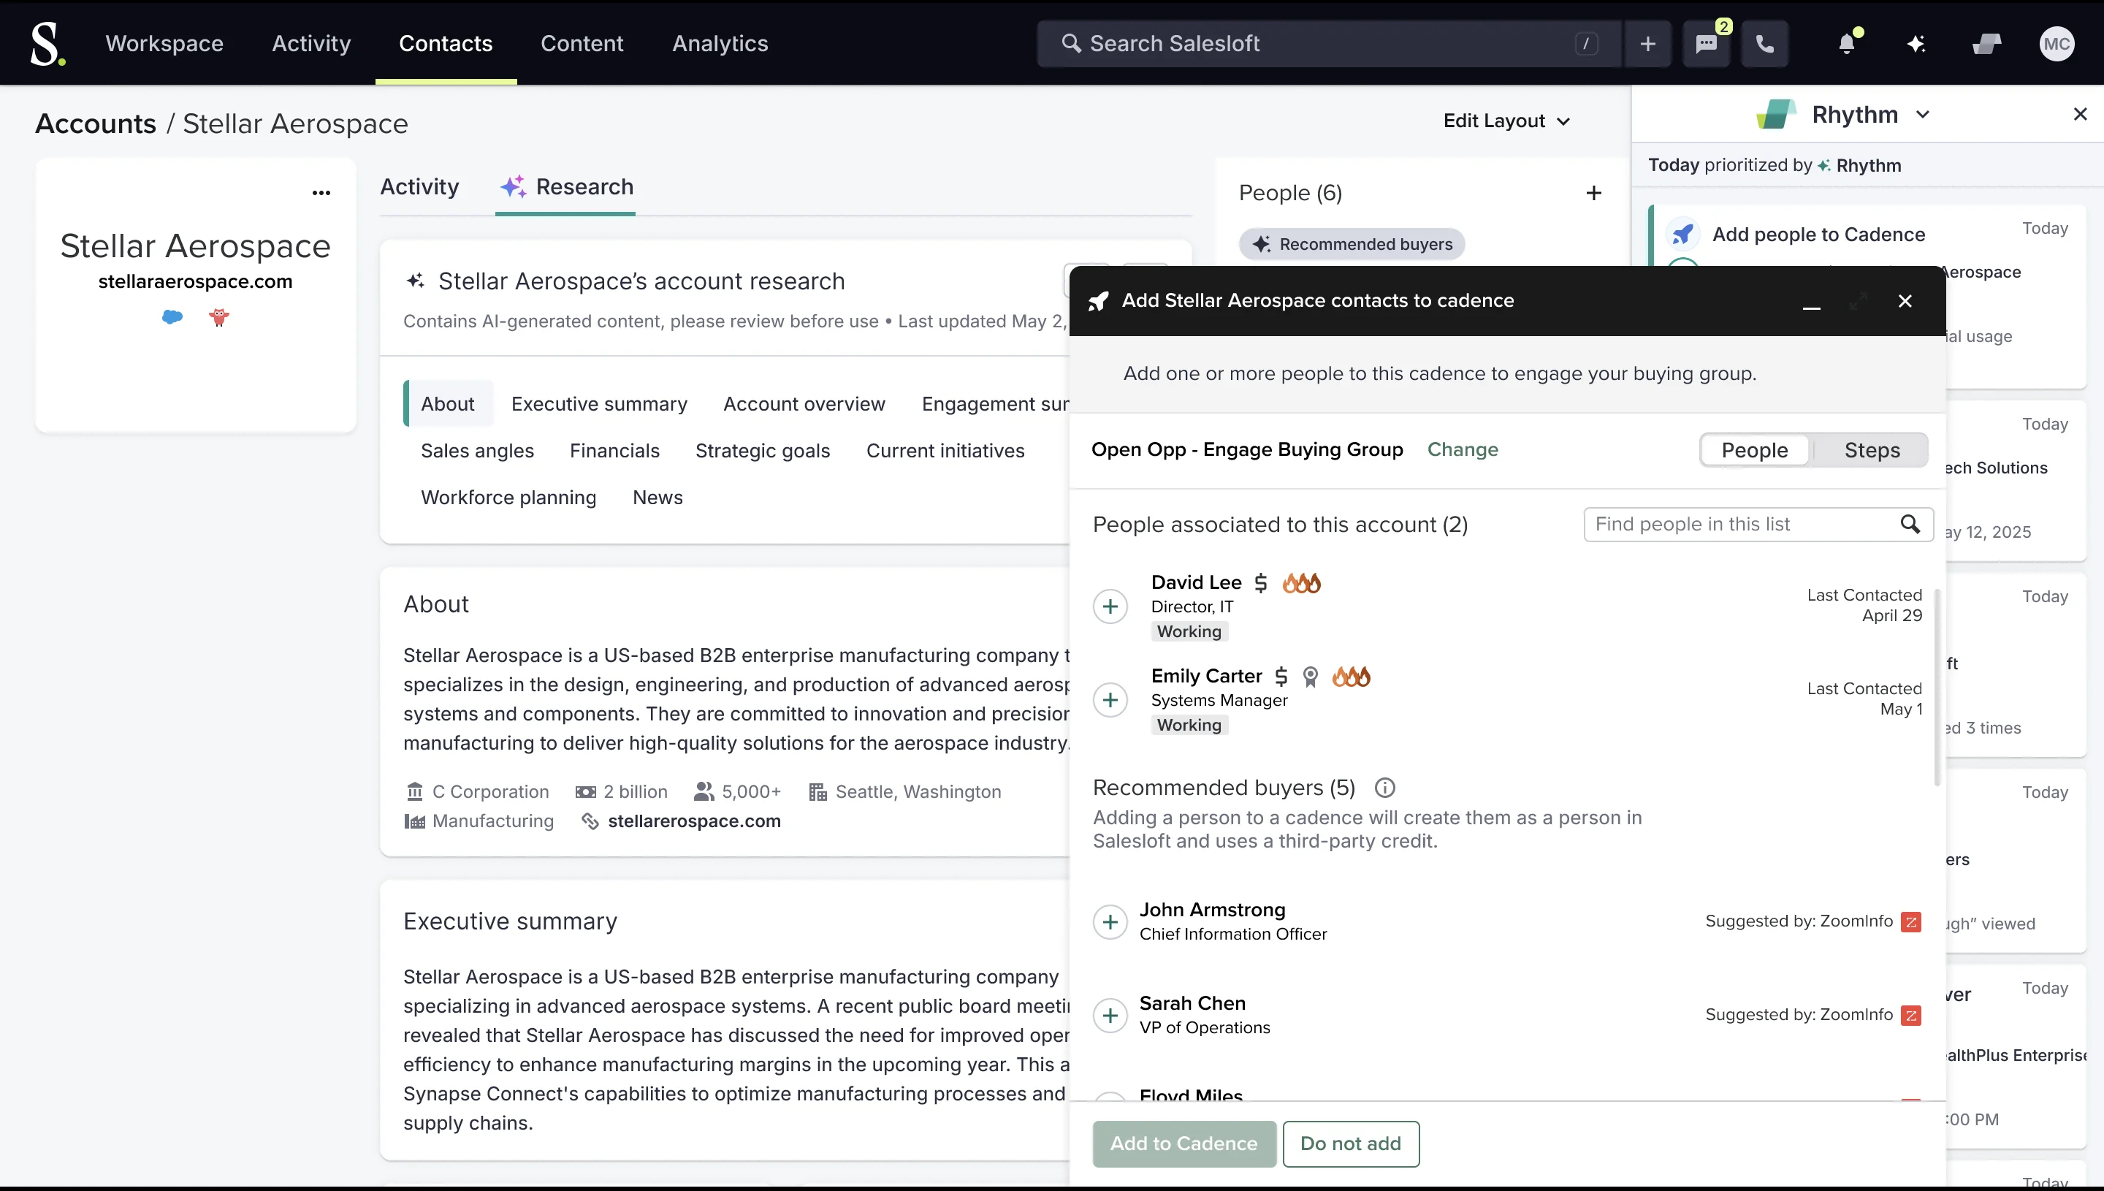2104x1191 pixels.
Task: Click the AI sparkle icon in top bar
Action: (x=1916, y=43)
